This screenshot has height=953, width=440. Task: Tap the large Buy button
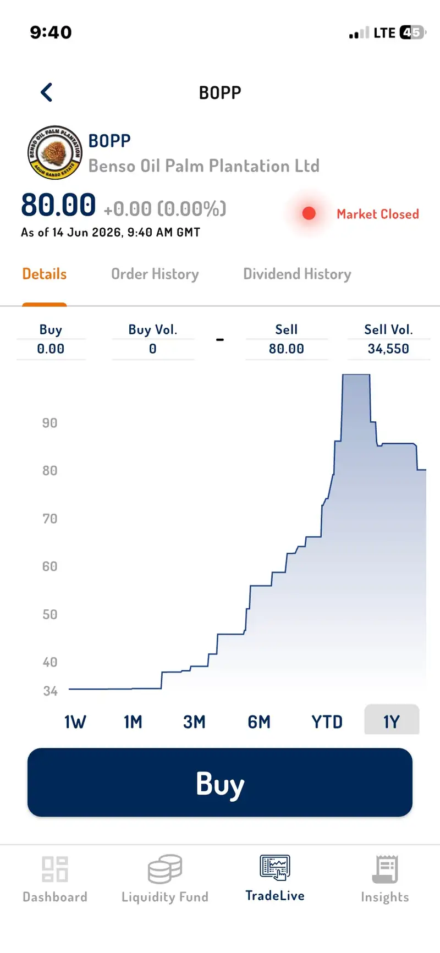pyautogui.click(x=220, y=783)
